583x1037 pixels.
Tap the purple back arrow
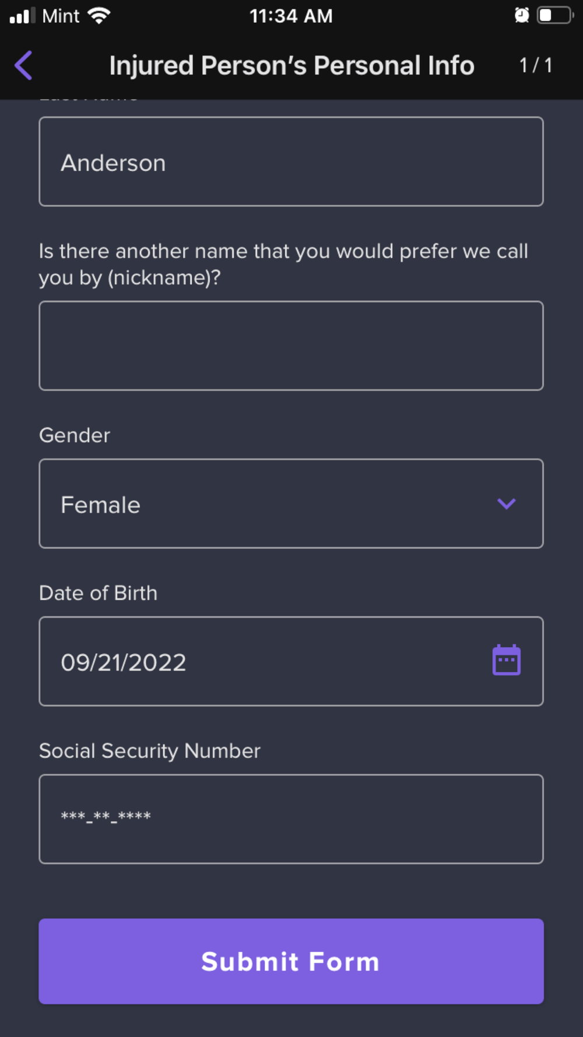(x=23, y=65)
